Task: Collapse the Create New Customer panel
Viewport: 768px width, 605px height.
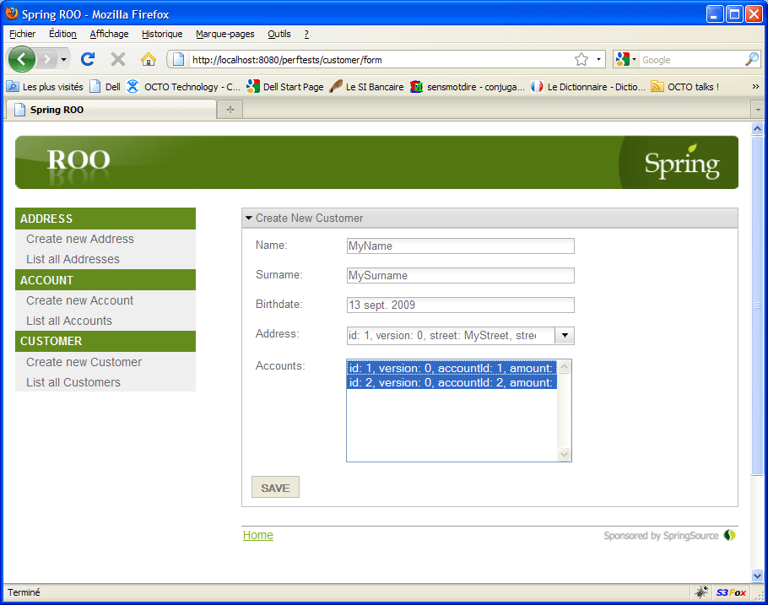Action: pyautogui.click(x=249, y=218)
